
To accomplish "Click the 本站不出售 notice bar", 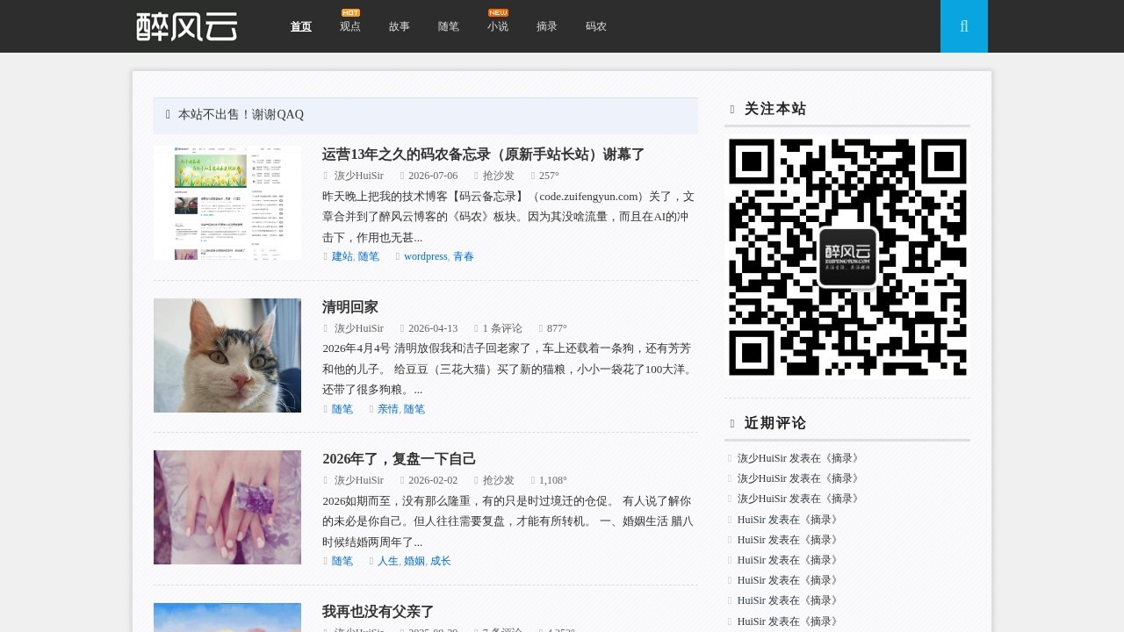I will coord(426,115).
